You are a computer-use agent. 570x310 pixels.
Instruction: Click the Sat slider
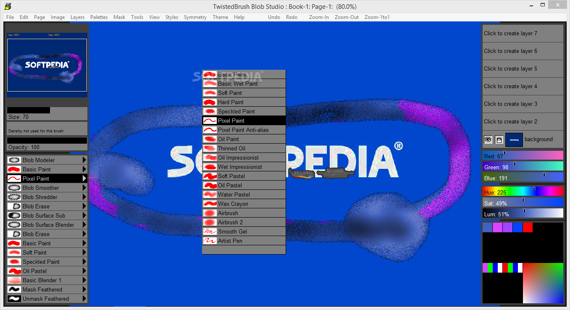523,202
